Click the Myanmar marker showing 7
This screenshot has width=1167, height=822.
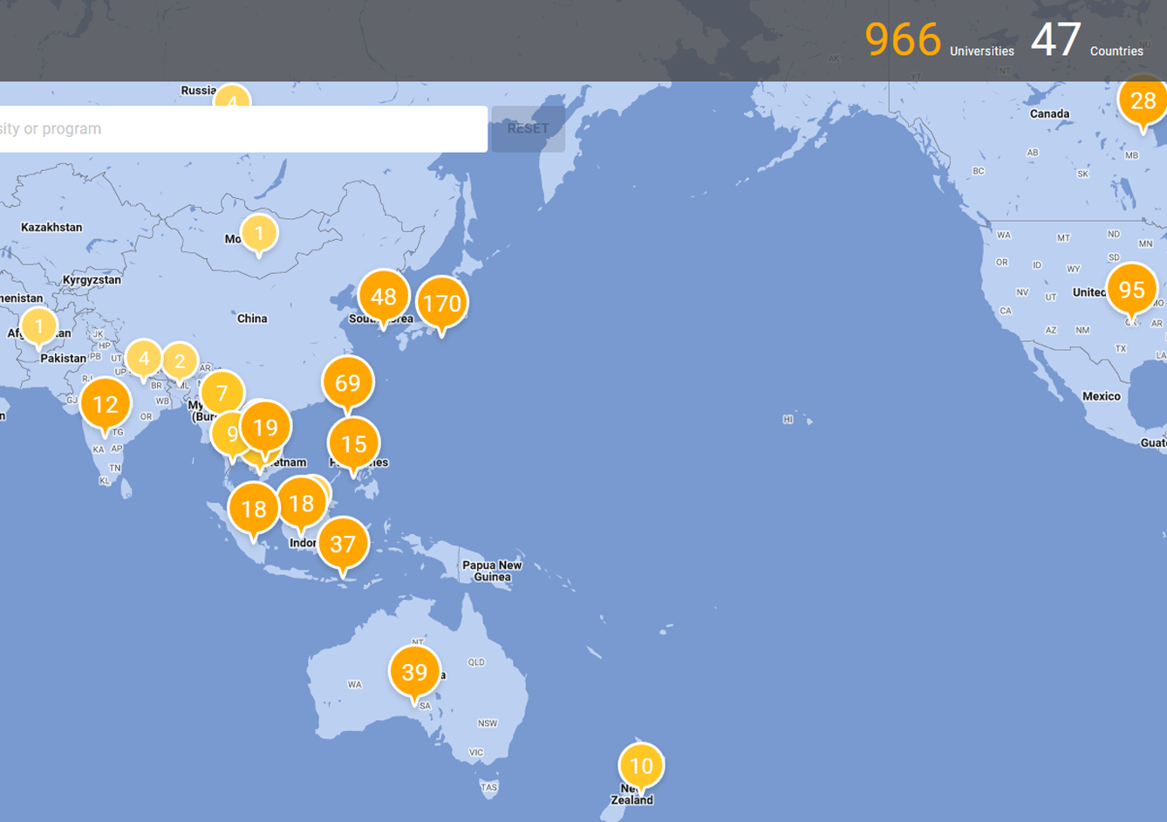[222, 393]
